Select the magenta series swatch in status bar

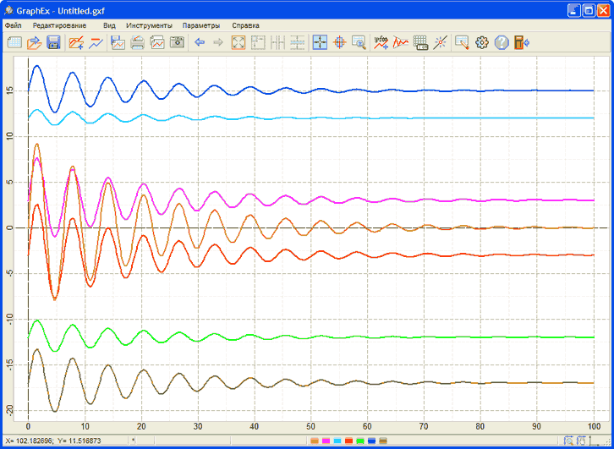(326, 441)
